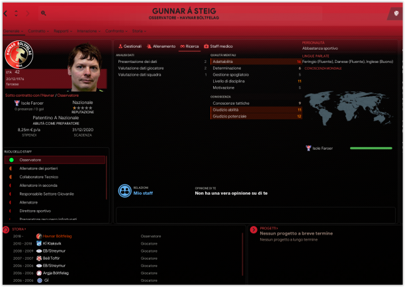Viewport: 405px width, 287px height.
Task: Expand the Confronto dropdown
Action: (116, 31)
